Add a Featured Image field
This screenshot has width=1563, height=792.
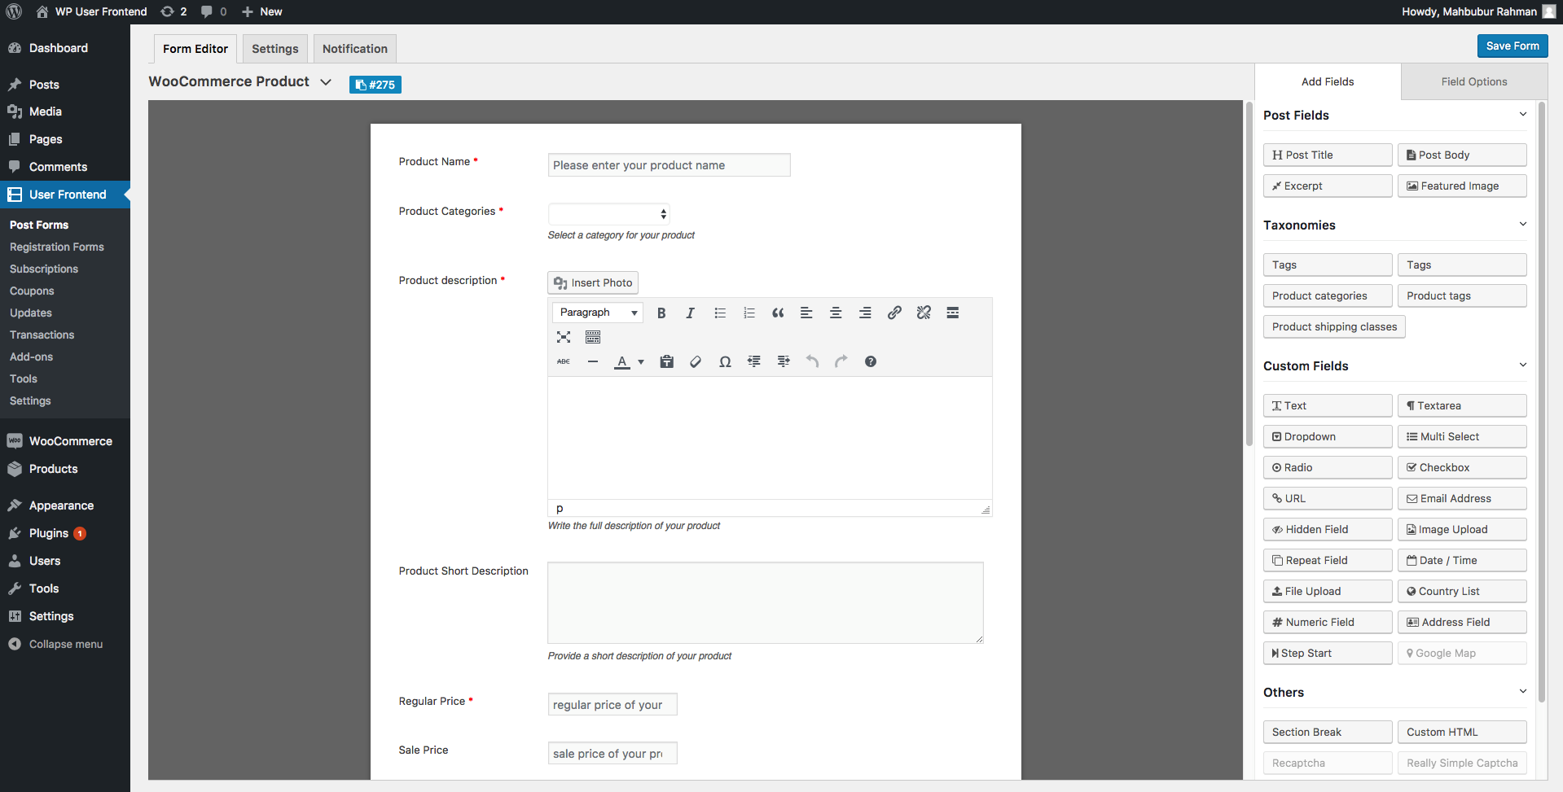point(1462,186)
